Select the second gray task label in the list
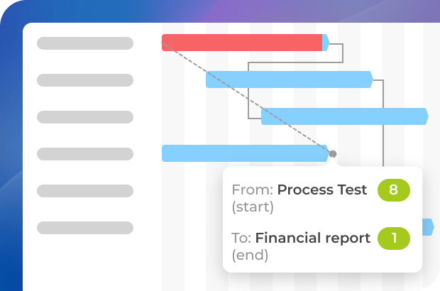 tap(85, 80)
